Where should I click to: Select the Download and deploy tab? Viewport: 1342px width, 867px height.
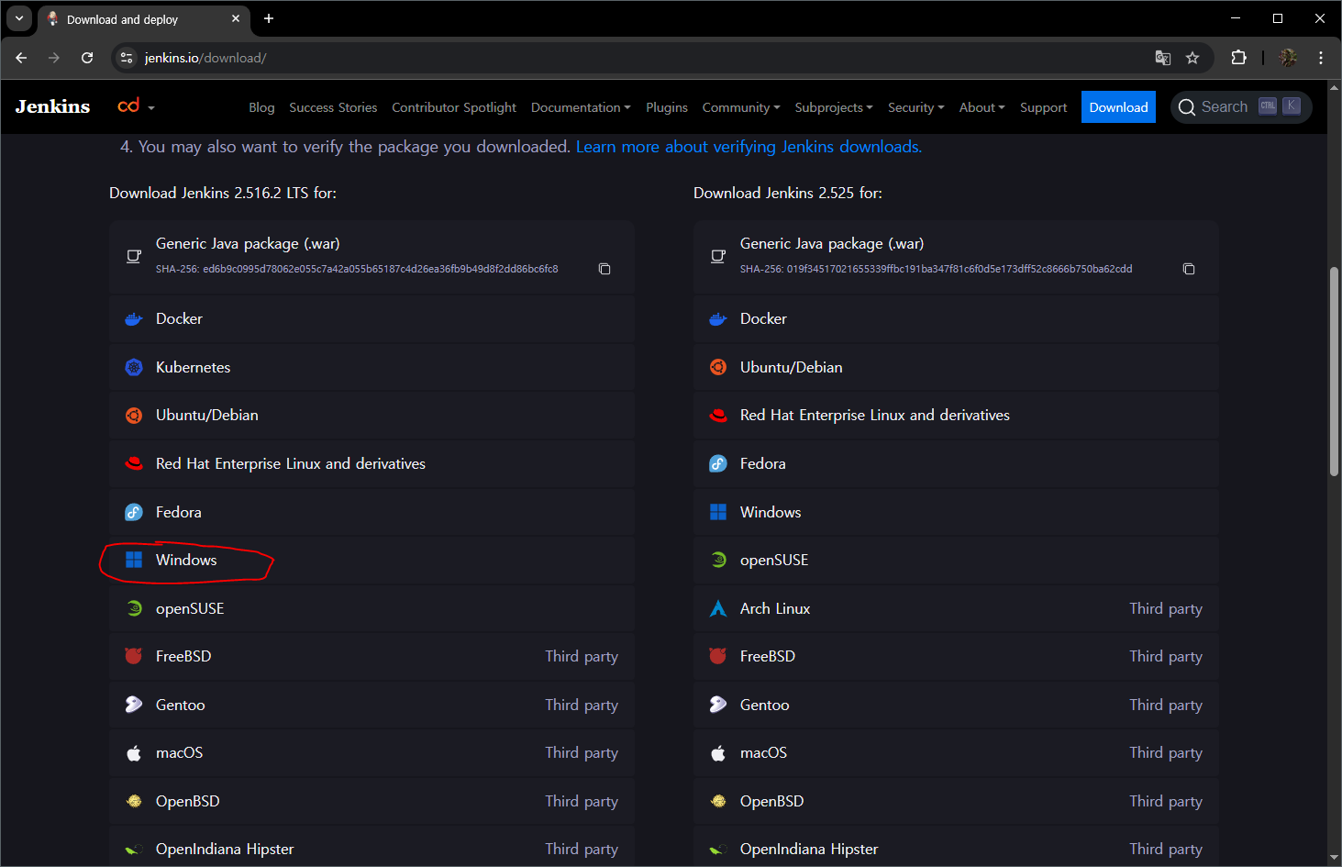[144, 19]
